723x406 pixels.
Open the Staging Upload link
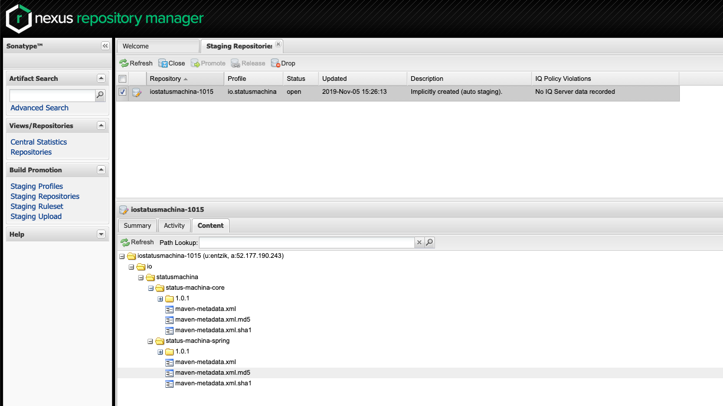[x=36, y=217]
